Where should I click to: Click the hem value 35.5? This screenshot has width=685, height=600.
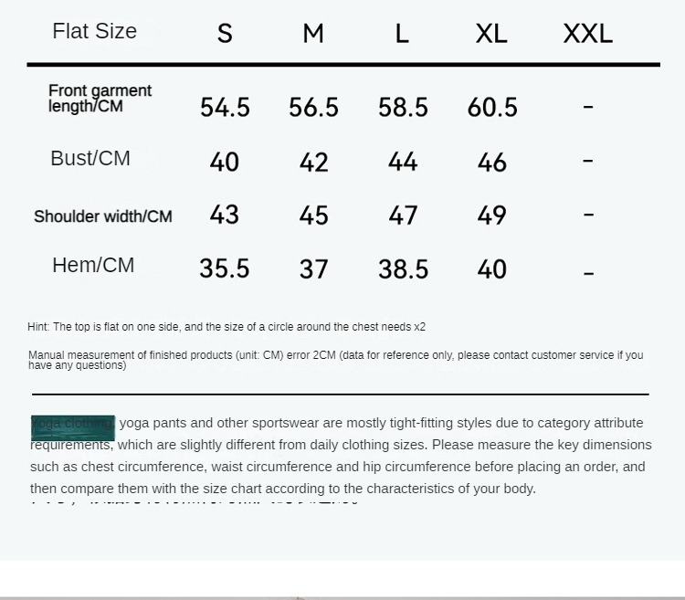click(x=225, y=268)
